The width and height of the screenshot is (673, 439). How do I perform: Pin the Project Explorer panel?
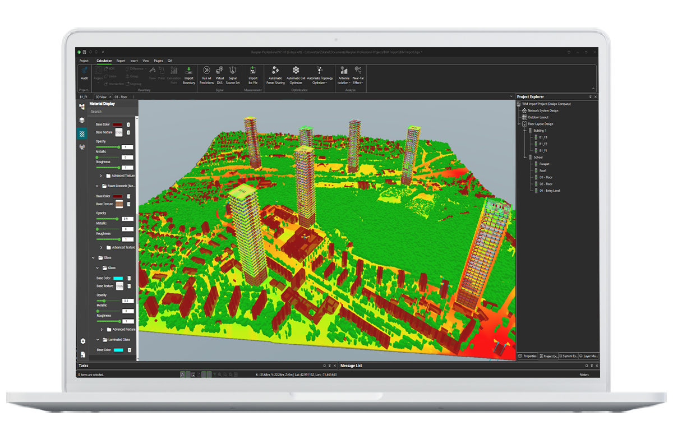[590, 97]
